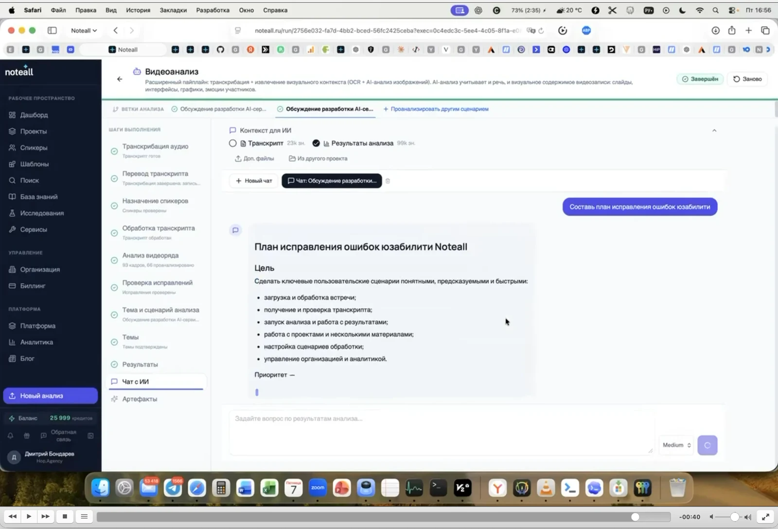Toggle the Результаты анализа context option
The width and height of the screenshot is (778, 529).
[316, 143]
